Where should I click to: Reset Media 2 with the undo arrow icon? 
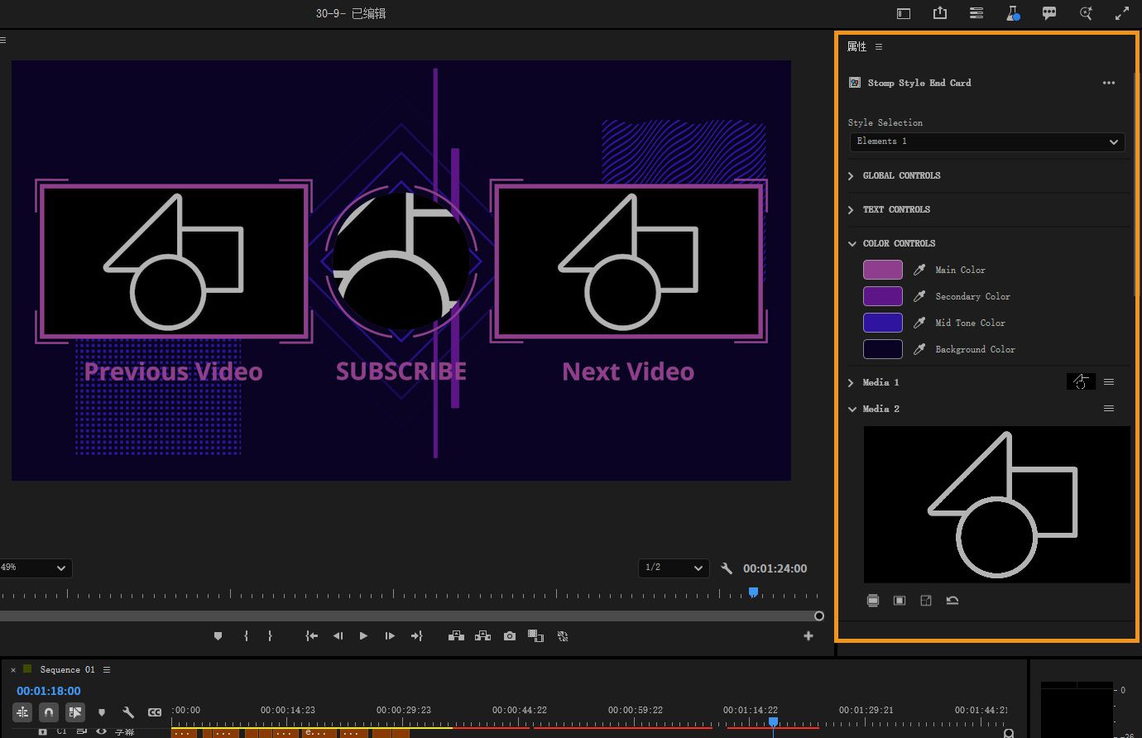952,601
